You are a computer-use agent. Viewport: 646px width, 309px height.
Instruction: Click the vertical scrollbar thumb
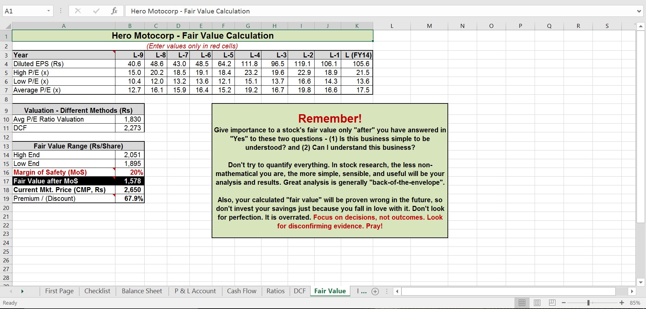pyautogui.click(x=641, y=127)
